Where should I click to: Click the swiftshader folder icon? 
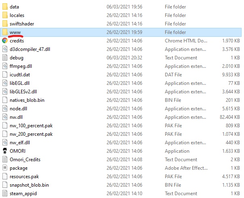(x=5, y=24)
